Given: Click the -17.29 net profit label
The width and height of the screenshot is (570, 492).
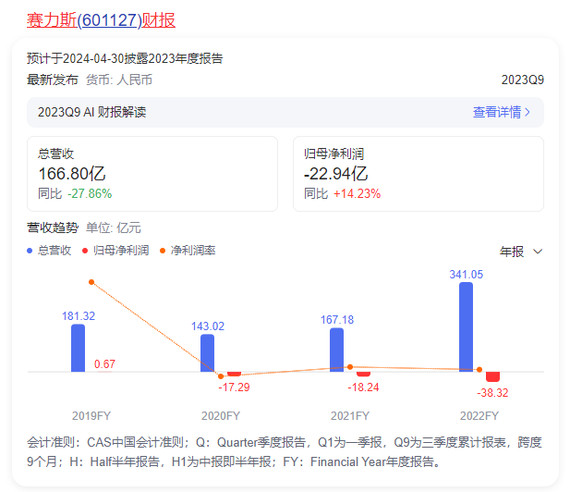Looking at the screenshot, I should [234, 387].
